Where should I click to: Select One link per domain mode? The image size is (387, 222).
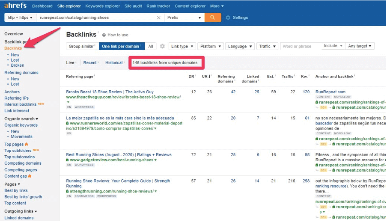[x=122, y=46]
